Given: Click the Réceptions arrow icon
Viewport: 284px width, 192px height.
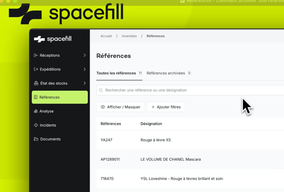Looking at the screenshot, I should (36, 55).
